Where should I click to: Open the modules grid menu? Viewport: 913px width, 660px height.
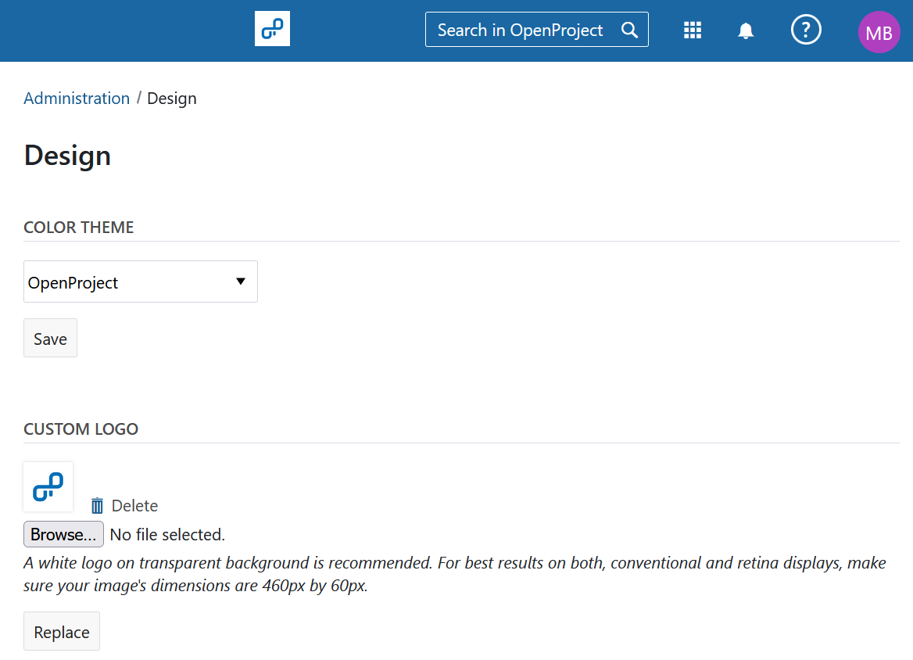(x=693, y=30)
